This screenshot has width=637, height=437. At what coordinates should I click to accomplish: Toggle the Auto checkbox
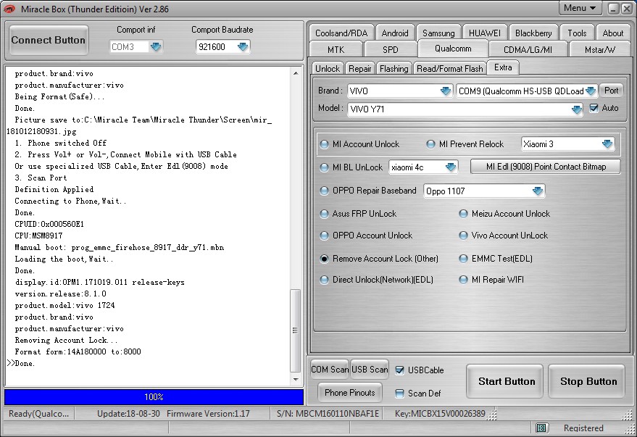[x=594, y=108]
